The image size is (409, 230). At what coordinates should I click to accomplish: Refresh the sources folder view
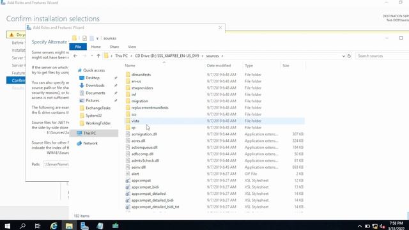pyautogui.click(x=349, y=56)
